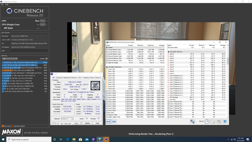
Task: Show hidden tray icons chevron
Action: coord(228,139)
